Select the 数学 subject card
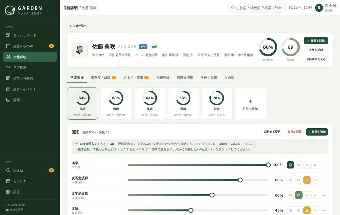This screenshot has height=215, width=340. (116, 104)
